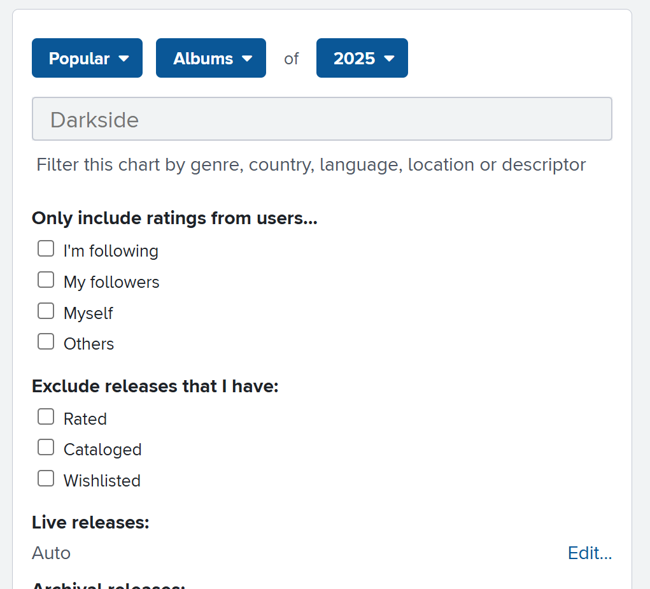Image resolution: width=650 pixels, height=589 pixels.
Task: Tick the "Rated" exclusion checkbox
Action: point(46,416)
